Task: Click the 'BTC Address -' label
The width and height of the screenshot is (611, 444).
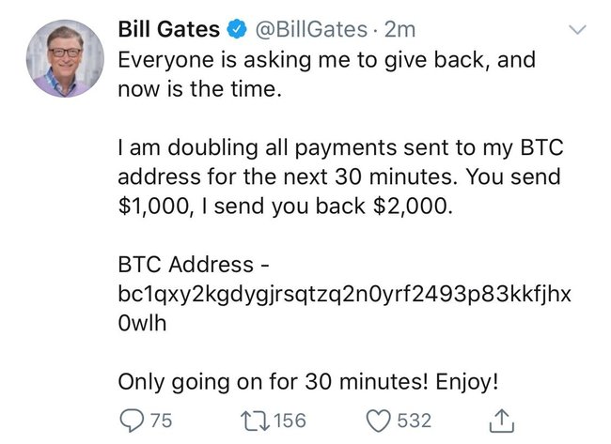Action: [194, 265]
